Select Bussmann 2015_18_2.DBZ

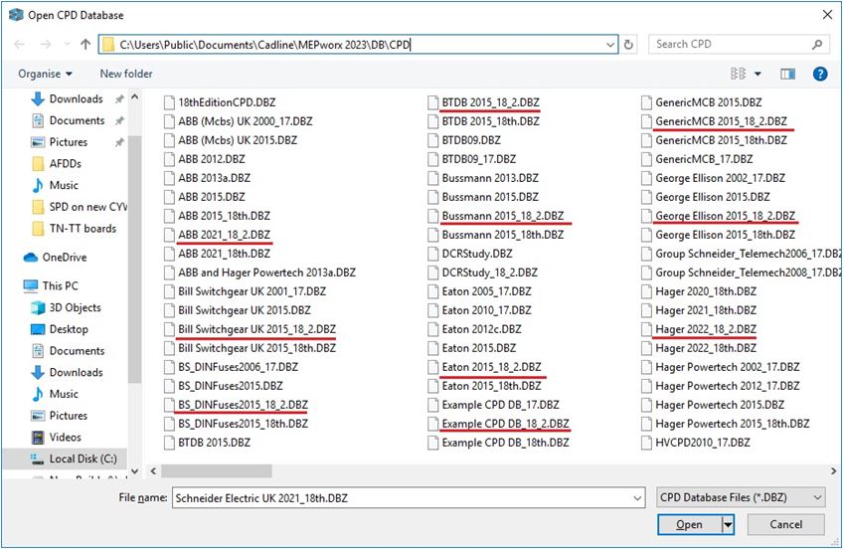coord(503,216)
